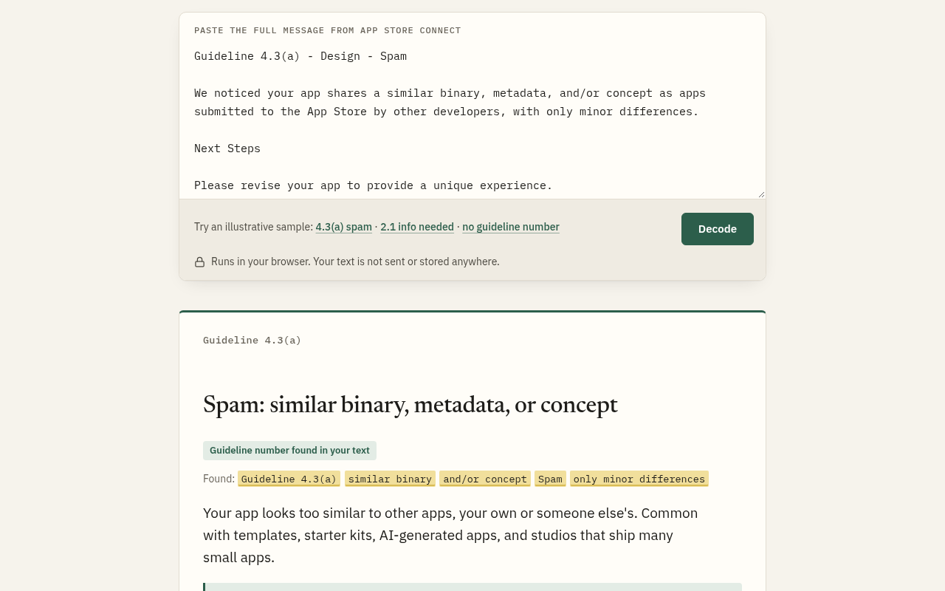Screen dimensions: 945x591
Task: Click the 'Found:' label
Action: (x=219, y=479)
